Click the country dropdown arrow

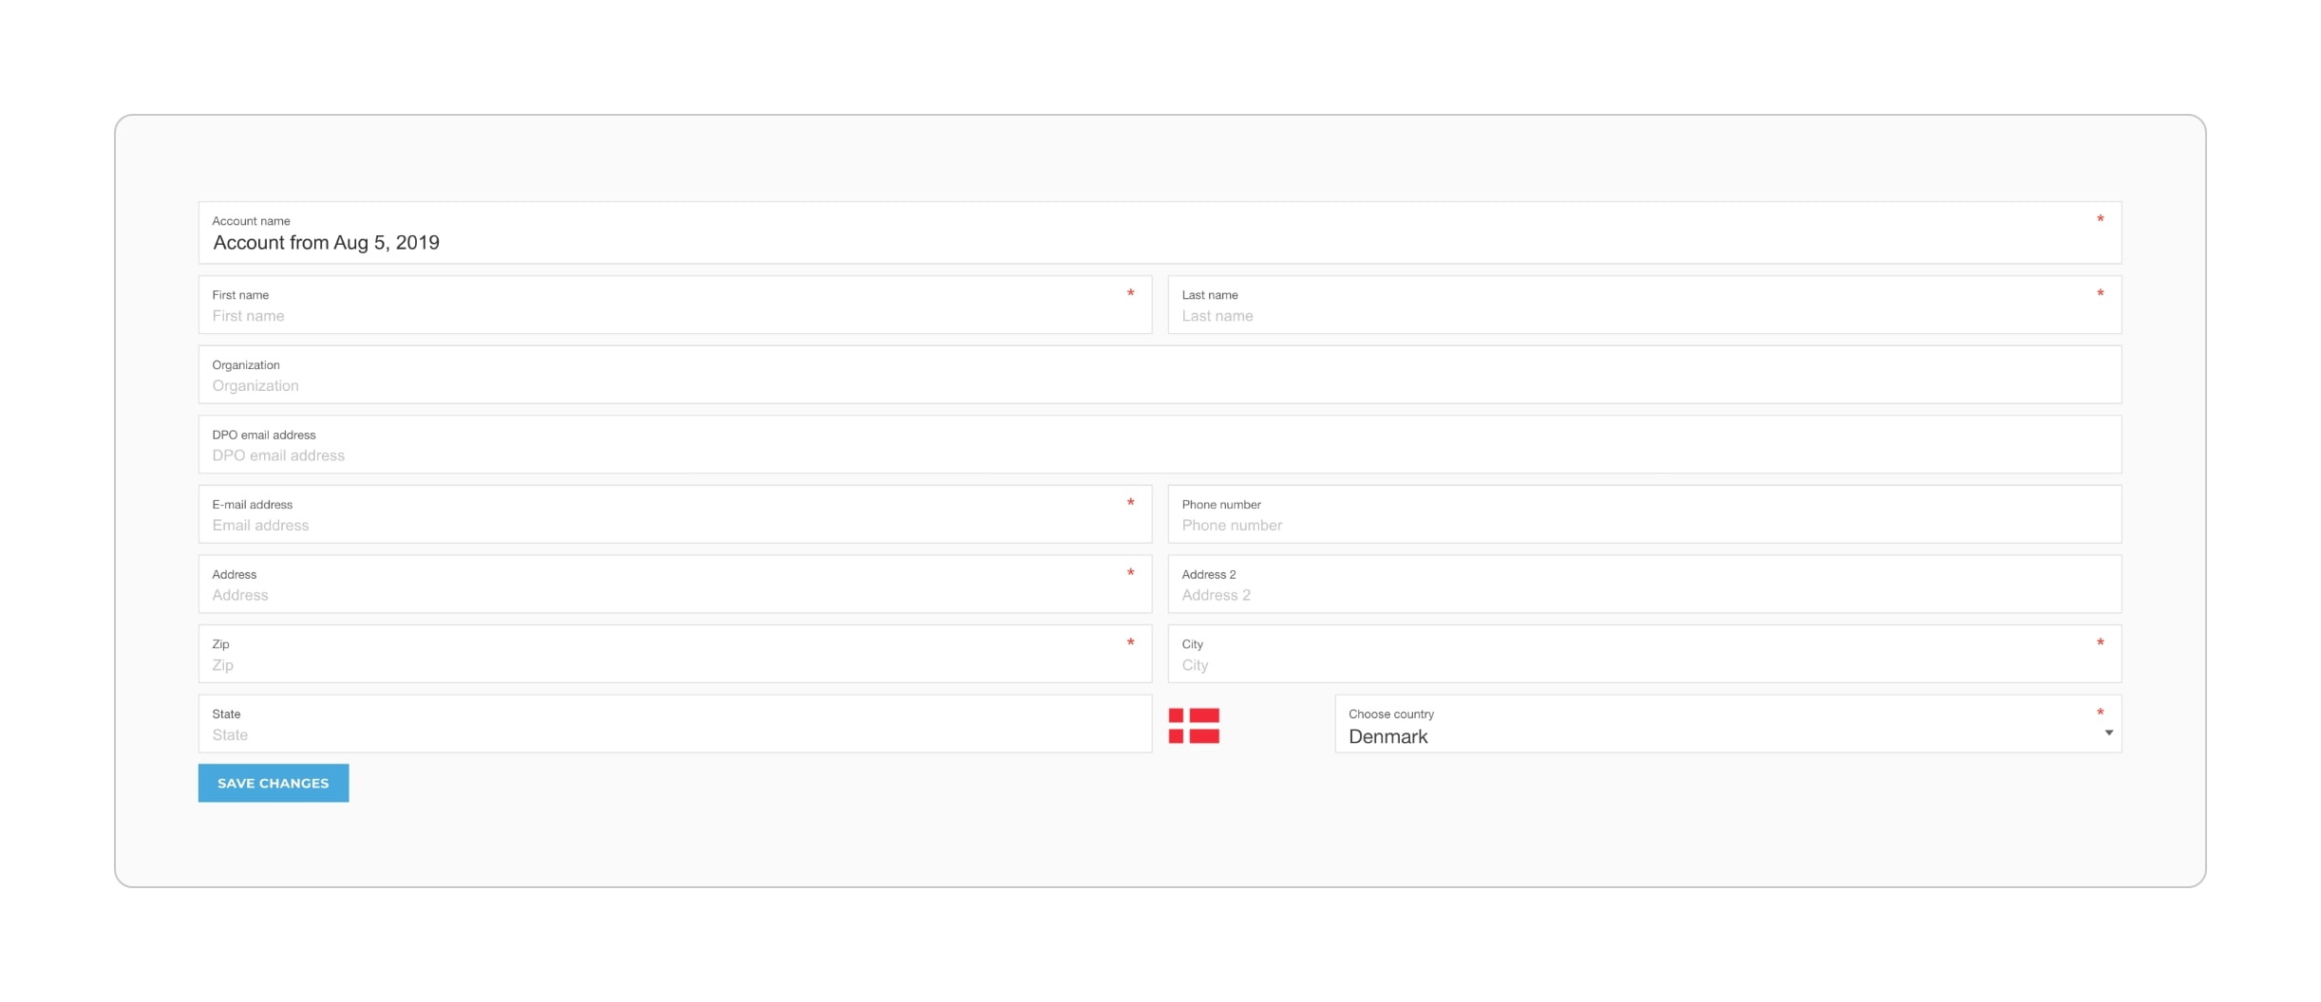click(x=2108, y=733)
